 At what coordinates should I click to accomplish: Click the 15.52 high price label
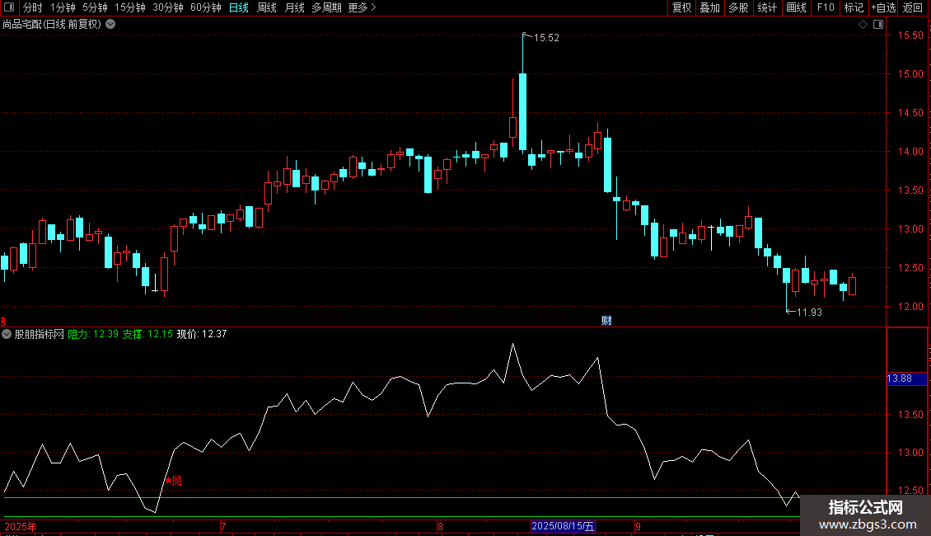pyautogui.click(x=546, y=37)
